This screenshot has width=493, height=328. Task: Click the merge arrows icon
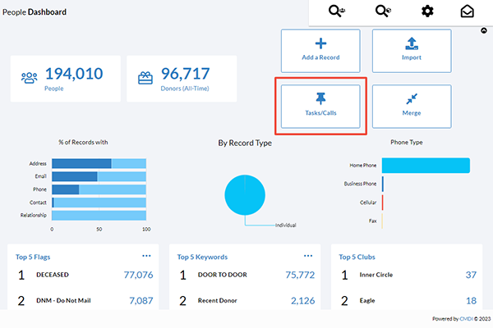click(x=412, y=99)
